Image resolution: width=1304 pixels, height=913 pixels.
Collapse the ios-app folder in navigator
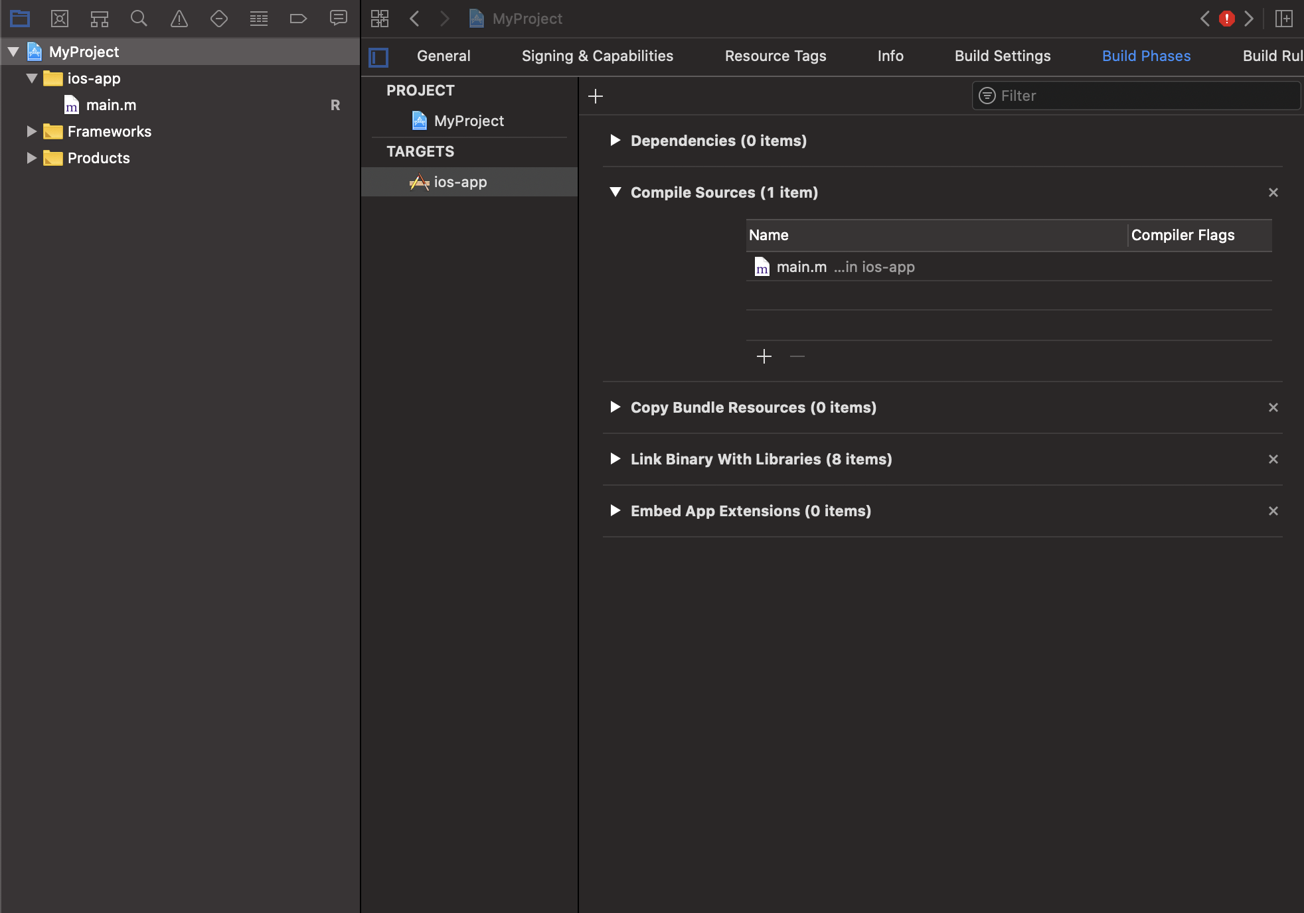(x=31, y=78)
